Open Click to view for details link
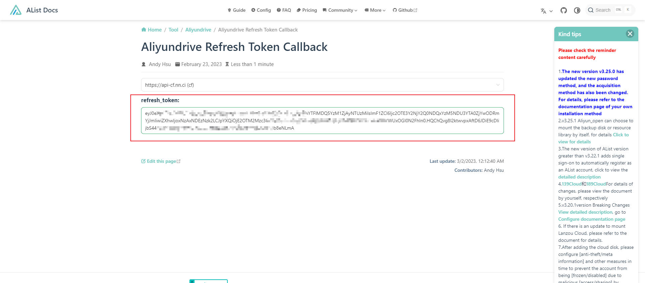The height and width of the screenshot is (283, 645). click(x=594, y=138)
